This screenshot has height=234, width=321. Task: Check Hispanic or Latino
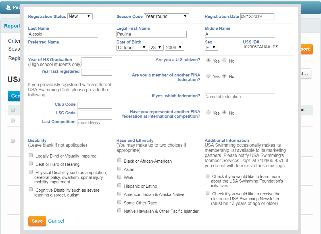coord(119,185)
